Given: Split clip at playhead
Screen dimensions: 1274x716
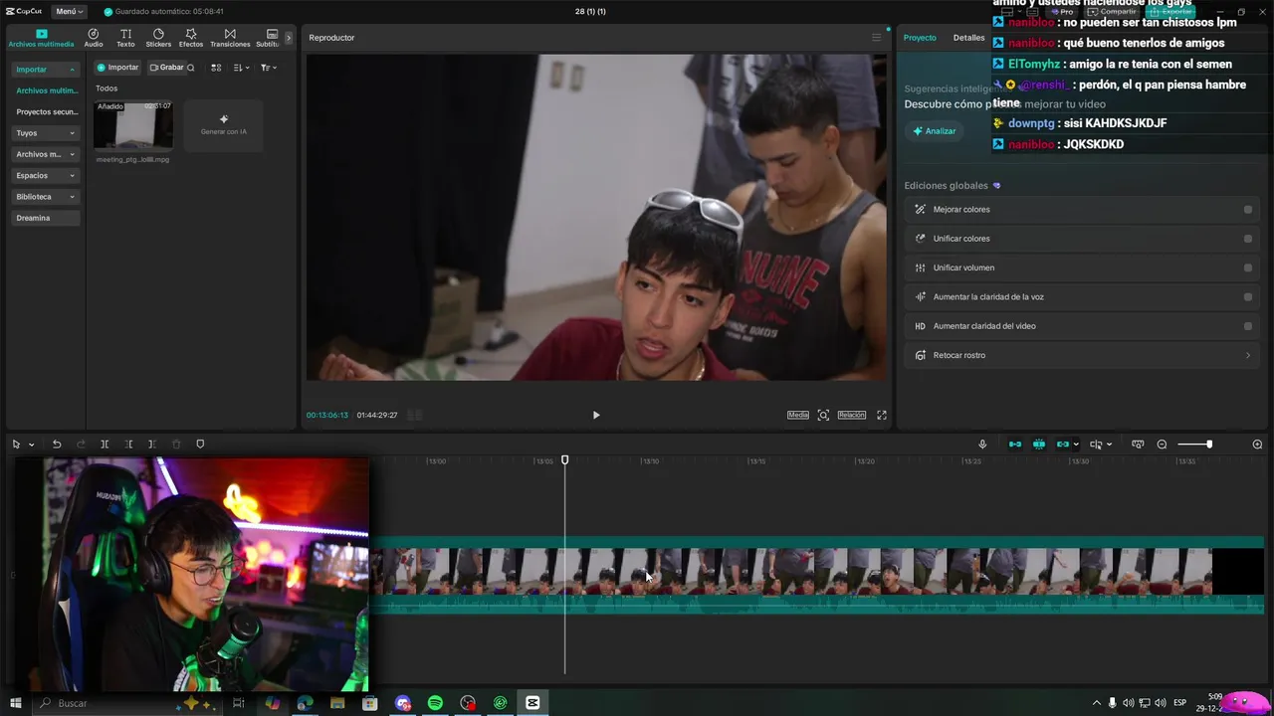Looking at the screenshot, I should (x=105, y=445).
